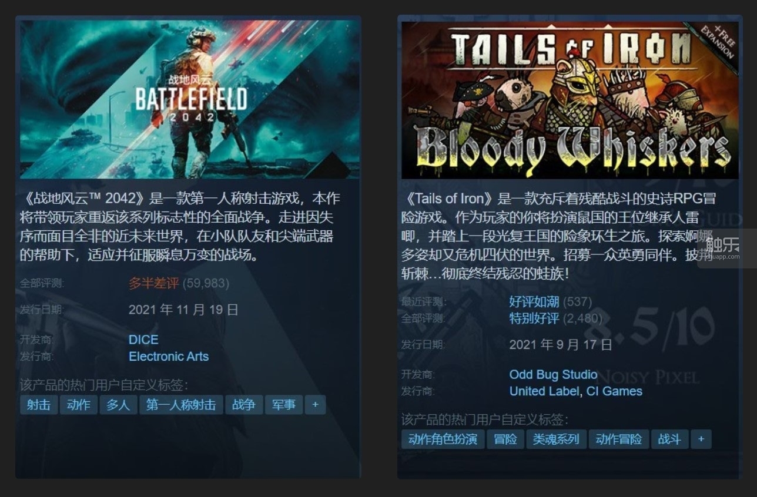Select the 多人 tag

(118, 405)
